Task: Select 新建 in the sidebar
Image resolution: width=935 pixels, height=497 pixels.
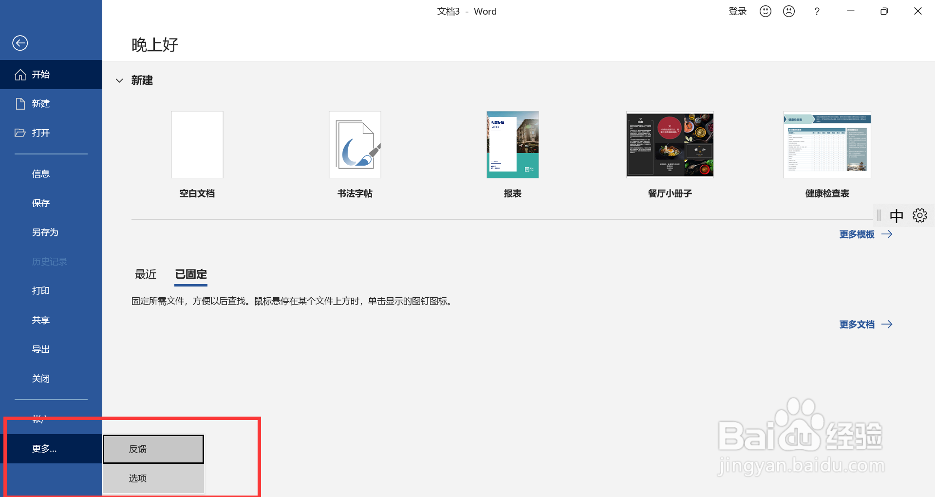Action: [x=51, y=104]
